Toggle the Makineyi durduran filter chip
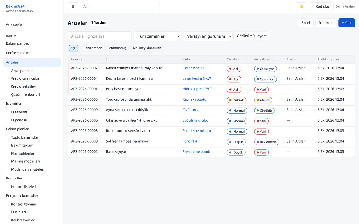The width and height of the screenshot is (359, 224). 147,48
